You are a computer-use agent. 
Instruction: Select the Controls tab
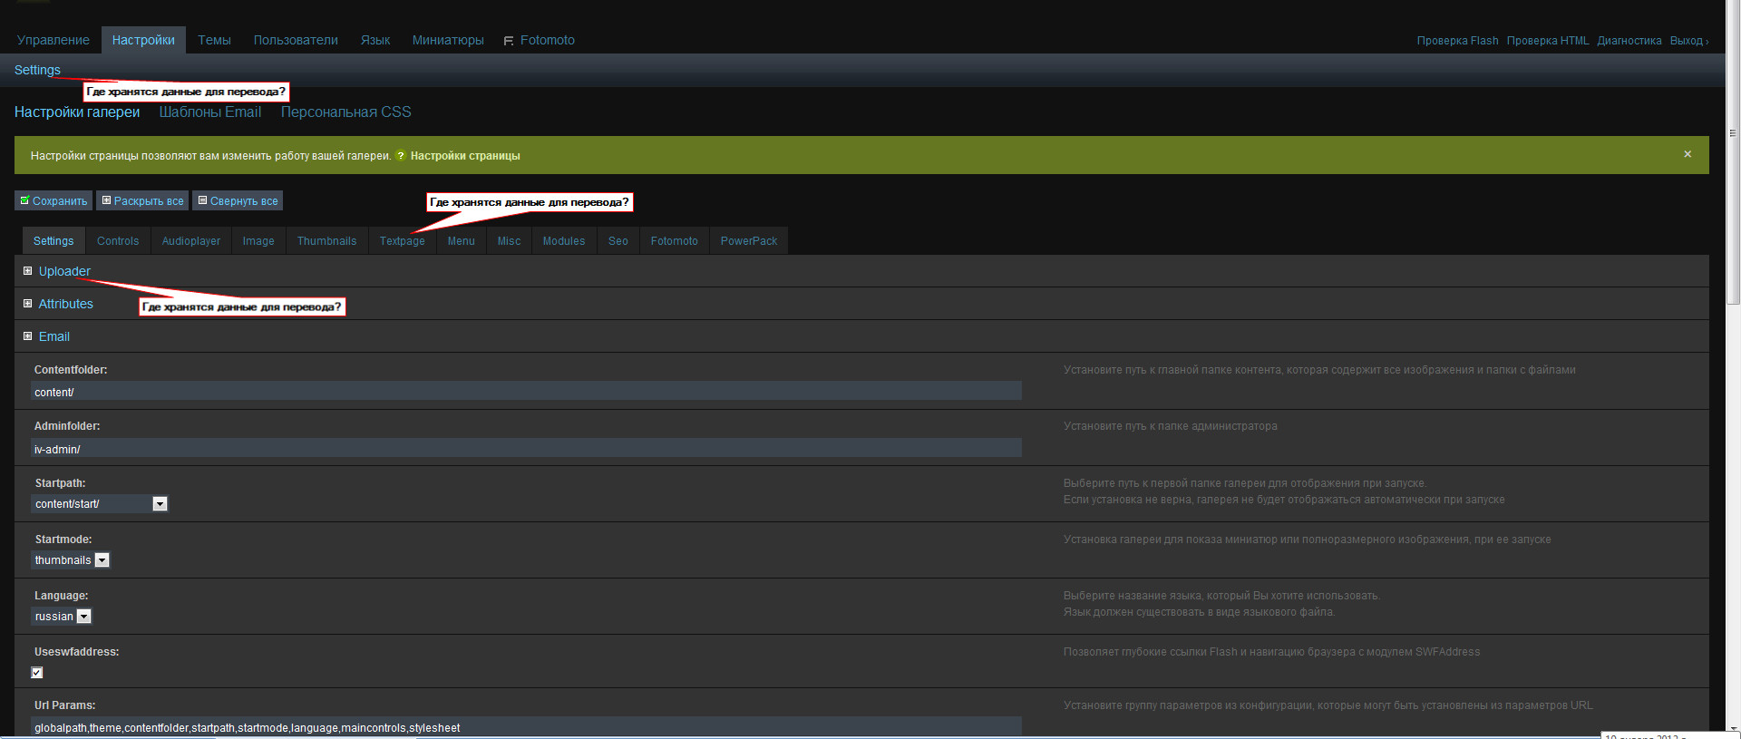click(x=118, y=241)
